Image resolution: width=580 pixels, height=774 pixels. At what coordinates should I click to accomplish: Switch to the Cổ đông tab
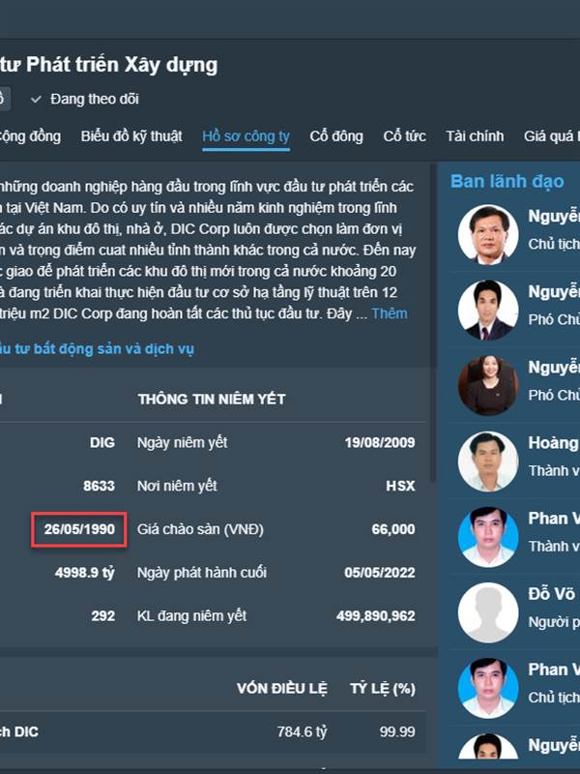point(335,136)
